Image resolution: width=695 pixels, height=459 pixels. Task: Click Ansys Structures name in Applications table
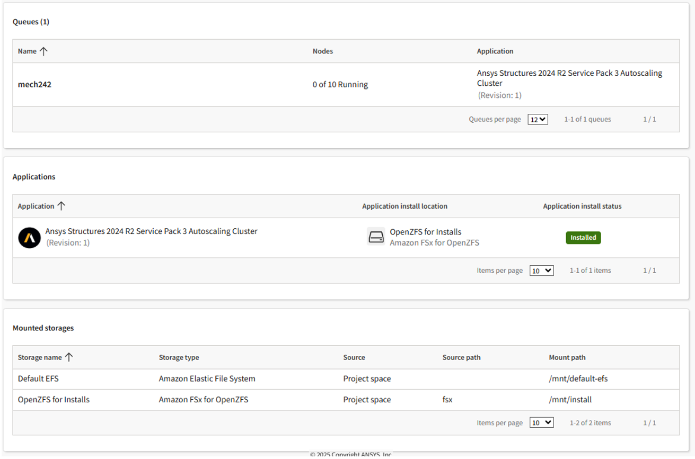click(x=152, y=231)
